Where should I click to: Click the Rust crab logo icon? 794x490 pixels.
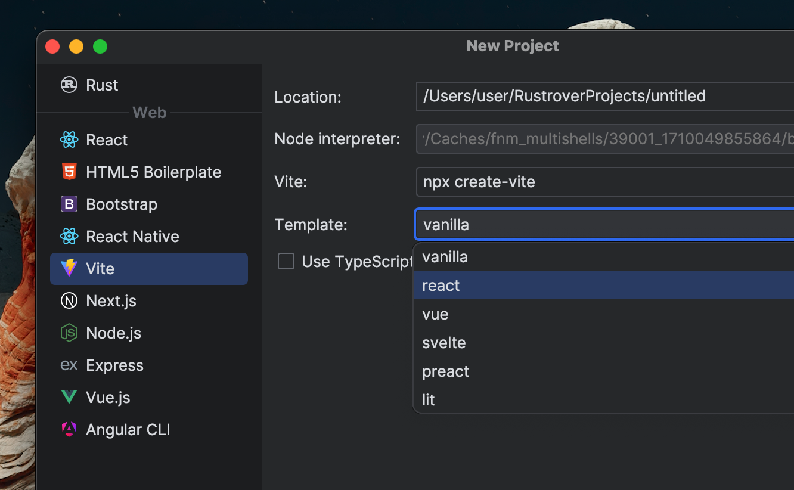click(x=69, y=85)
